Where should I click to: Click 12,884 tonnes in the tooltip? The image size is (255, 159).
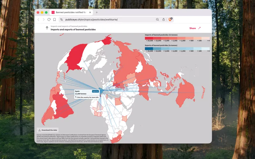coord(81,94)
